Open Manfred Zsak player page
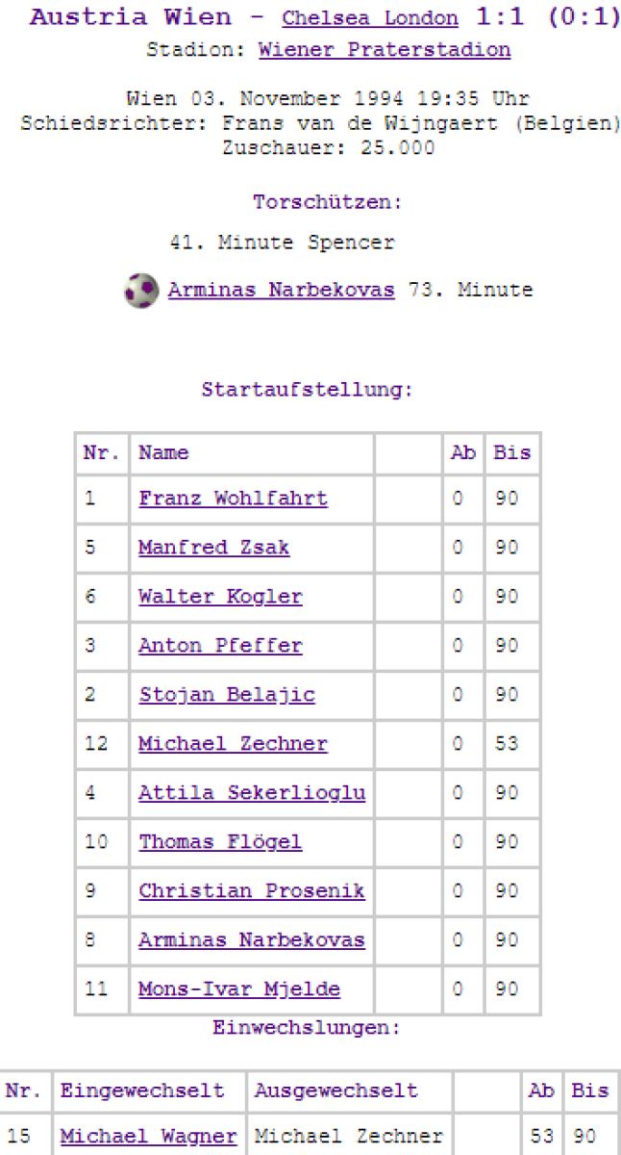This screenshot has height=1155, width=621. pyautogui.click(x=213, y=548)
